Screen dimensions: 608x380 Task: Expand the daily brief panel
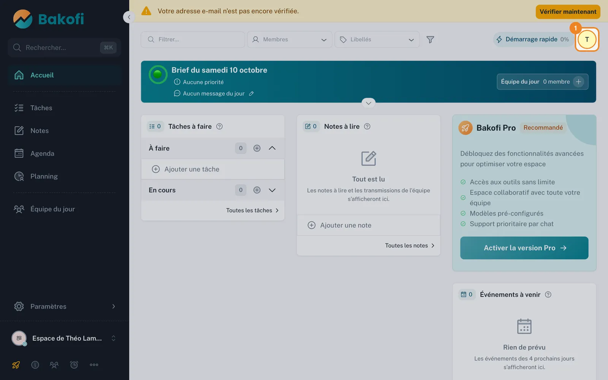pyautogui.click(x=368, y=103)
